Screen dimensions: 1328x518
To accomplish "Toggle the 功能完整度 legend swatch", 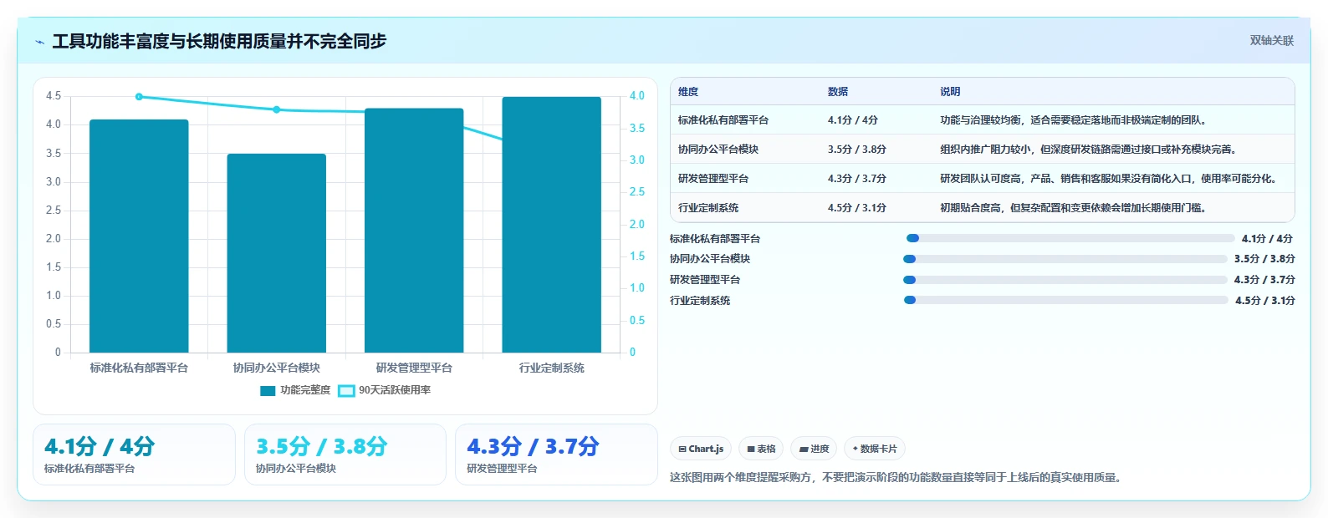I will click(x=268, y=390).
